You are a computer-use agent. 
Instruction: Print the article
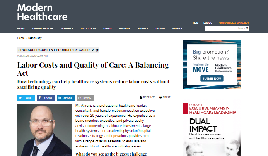(165, 97)
